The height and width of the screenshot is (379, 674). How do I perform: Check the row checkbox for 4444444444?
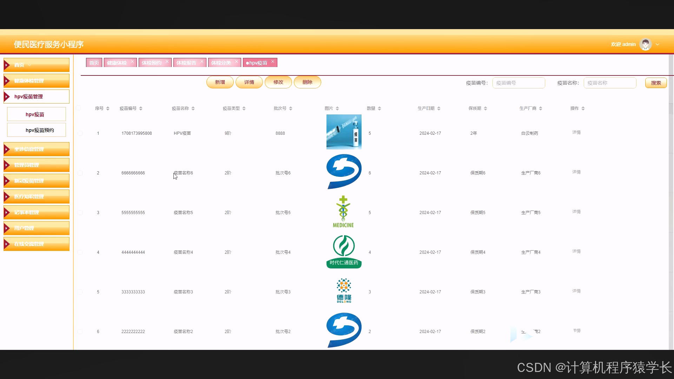(x=80, y=252)
